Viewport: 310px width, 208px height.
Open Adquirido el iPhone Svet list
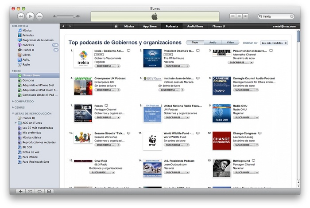coord(35,85)
